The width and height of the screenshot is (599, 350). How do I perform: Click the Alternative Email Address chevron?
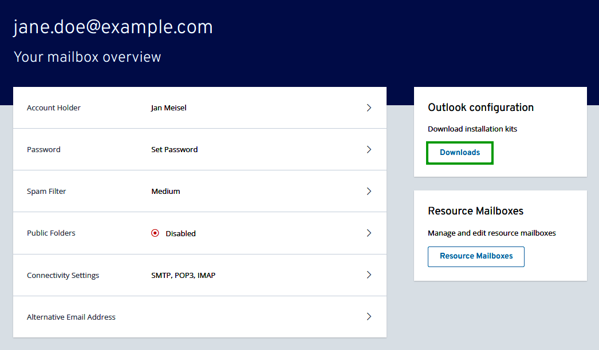[369, 316]
